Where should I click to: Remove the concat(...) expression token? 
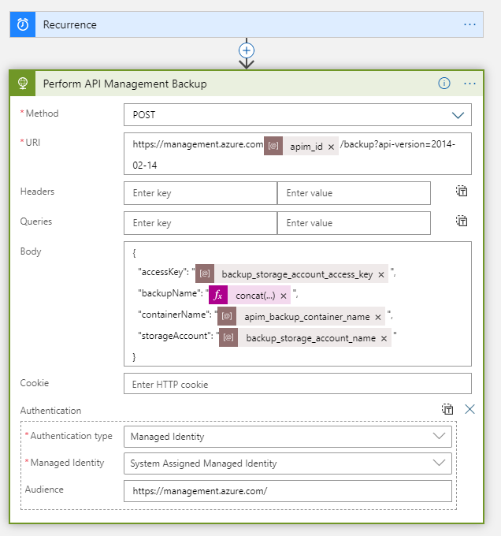point(284,296)
